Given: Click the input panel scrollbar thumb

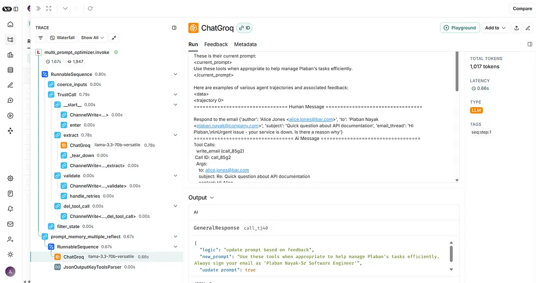Looking at the screenshot, I should point(457,72).
